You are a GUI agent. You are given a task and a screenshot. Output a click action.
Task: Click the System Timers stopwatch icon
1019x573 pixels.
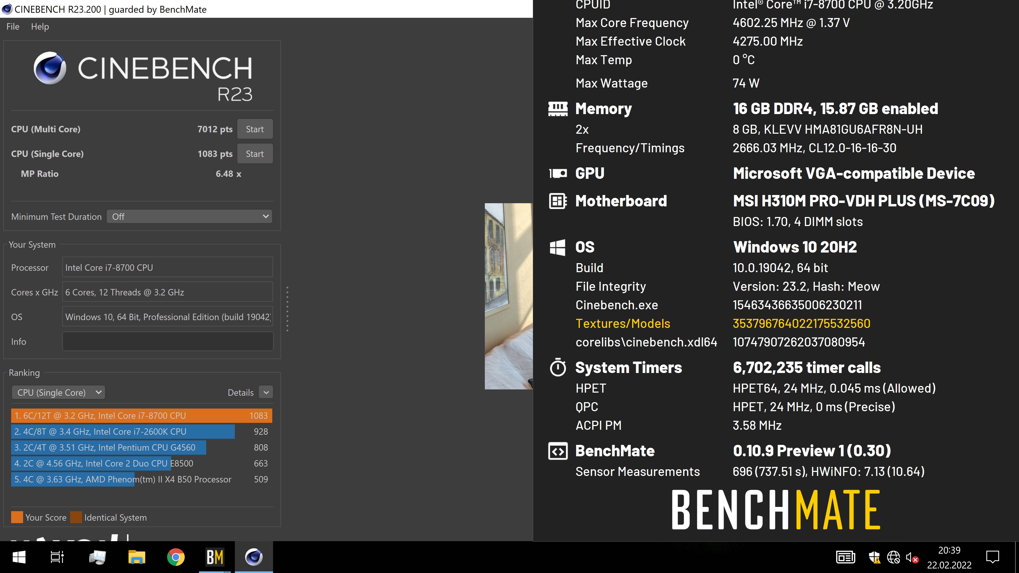[x=558, y=367]
